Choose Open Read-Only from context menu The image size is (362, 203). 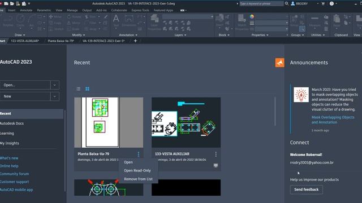point(138,170)
